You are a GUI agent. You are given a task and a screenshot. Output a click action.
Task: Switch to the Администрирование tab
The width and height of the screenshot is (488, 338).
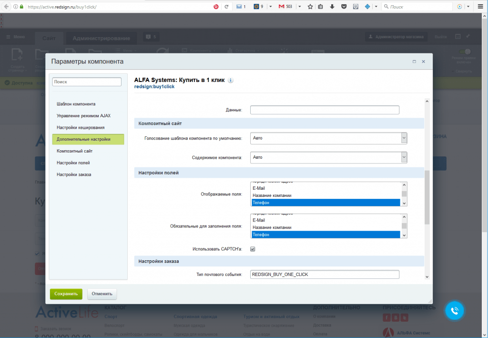[x=102, y=38]
